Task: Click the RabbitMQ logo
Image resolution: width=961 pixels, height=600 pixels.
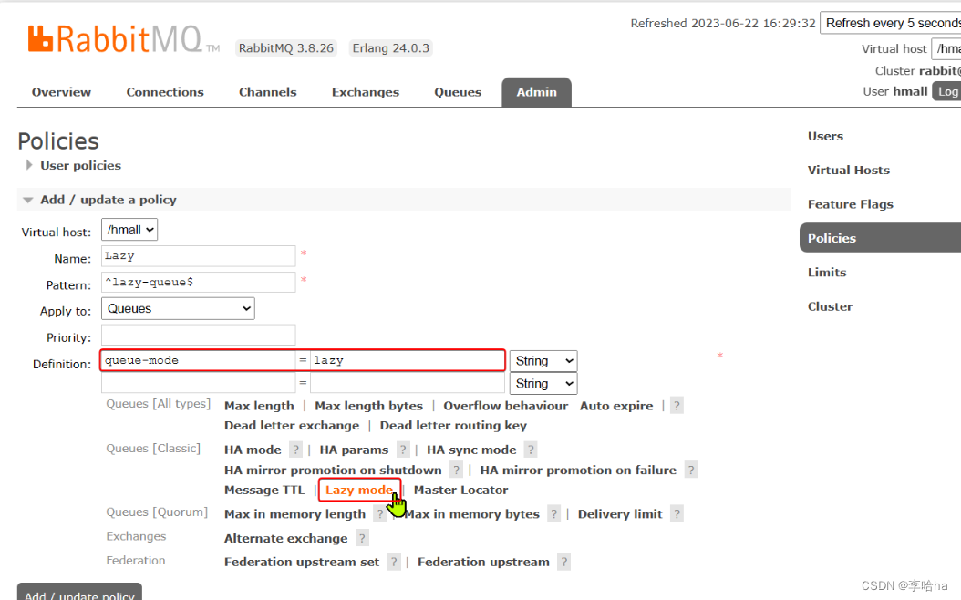Action: tap(123, 39)
